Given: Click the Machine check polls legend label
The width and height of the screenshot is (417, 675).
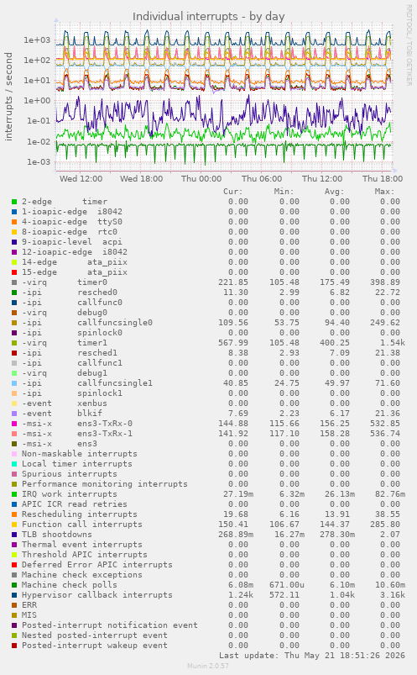Looking at the screenshot, I should click(69, 584).
